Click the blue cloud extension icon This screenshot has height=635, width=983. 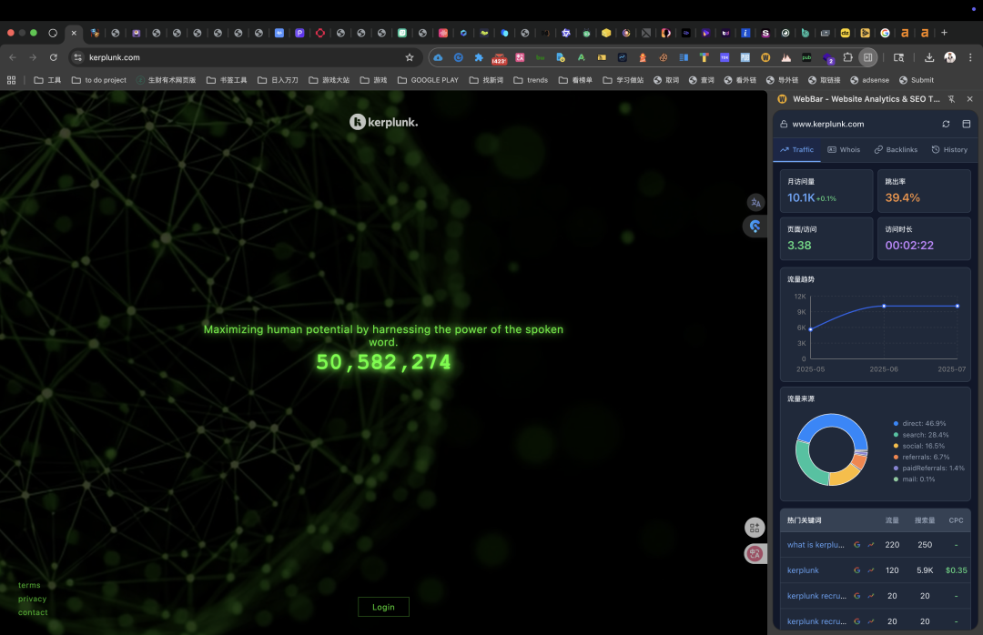coord(438,57)
